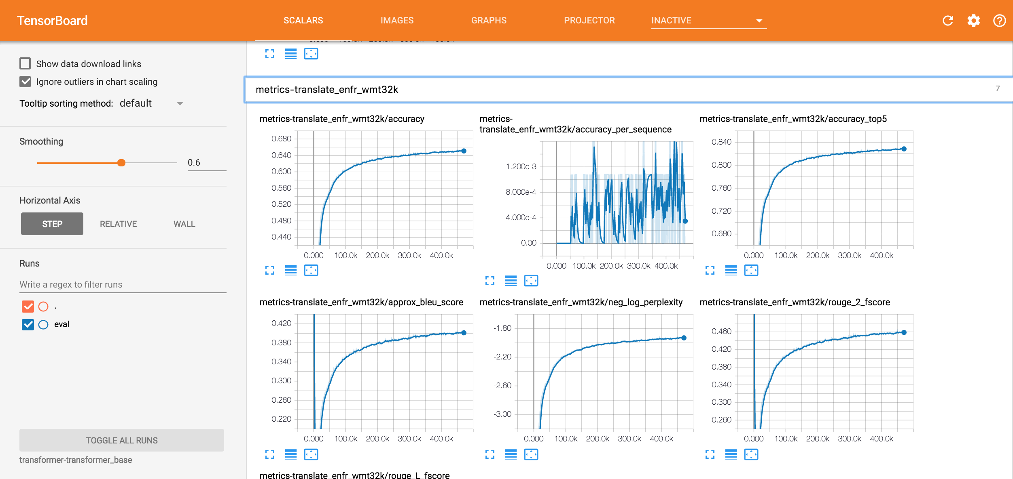Expand the INACTIVE status selector

[759, 20]
